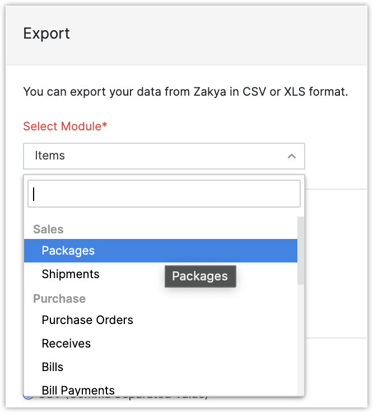
Task: Collapse the Select Module dropdown chevron
Action: [x=291, y=156]
